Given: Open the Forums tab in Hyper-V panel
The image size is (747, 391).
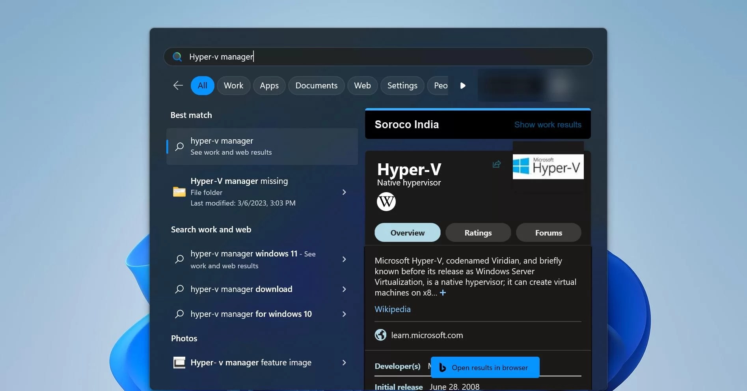Looking at the screenshot, I should [x=549, y=233].
